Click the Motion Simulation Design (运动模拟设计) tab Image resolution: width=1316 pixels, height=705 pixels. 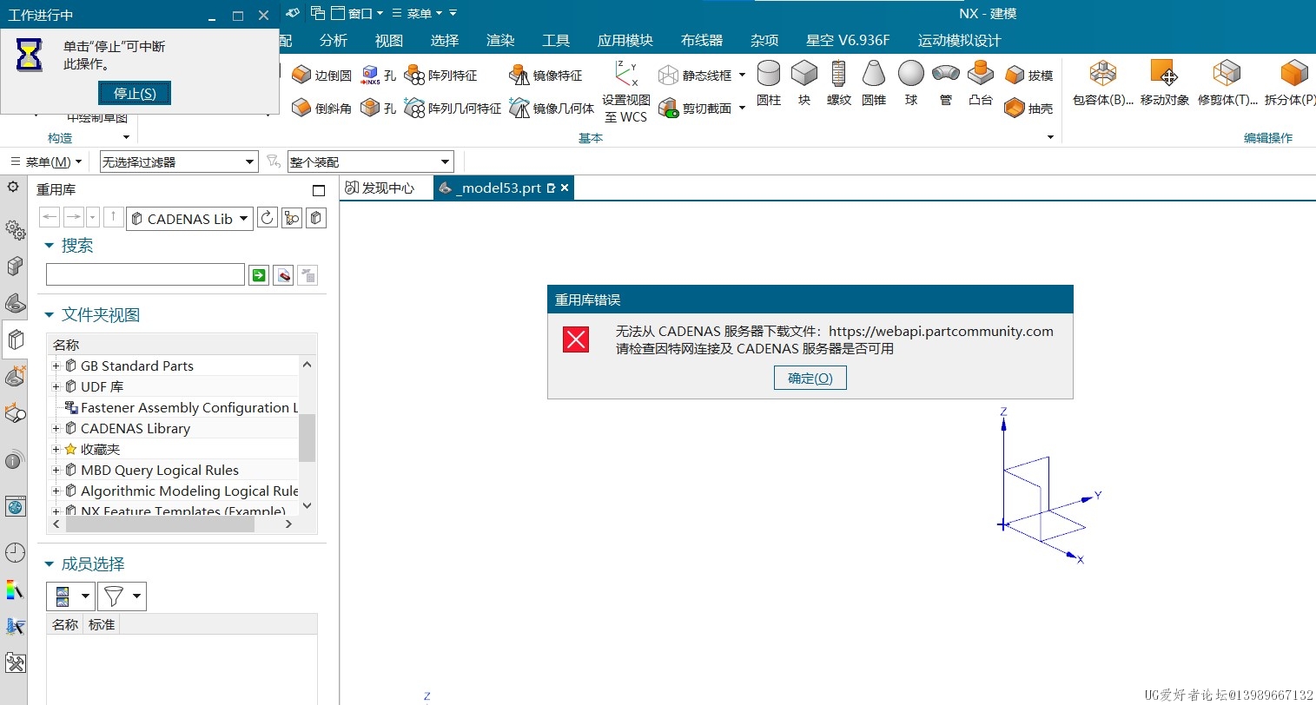point(959,41)
